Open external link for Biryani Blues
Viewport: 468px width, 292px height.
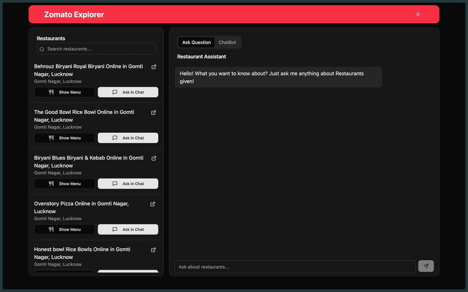pyautogui.click(x=154, y=158)
